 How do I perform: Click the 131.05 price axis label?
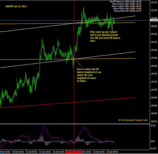(154, 10)
